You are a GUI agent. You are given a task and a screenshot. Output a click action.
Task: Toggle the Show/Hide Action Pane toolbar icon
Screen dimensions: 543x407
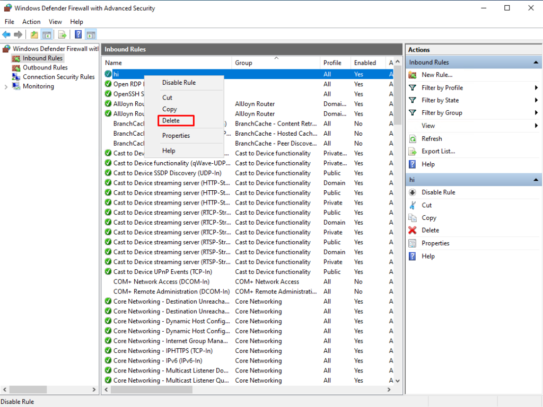tap(91, 34)
